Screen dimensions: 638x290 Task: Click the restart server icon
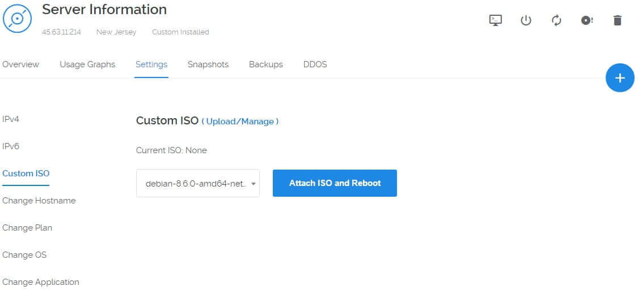[556, 20]
